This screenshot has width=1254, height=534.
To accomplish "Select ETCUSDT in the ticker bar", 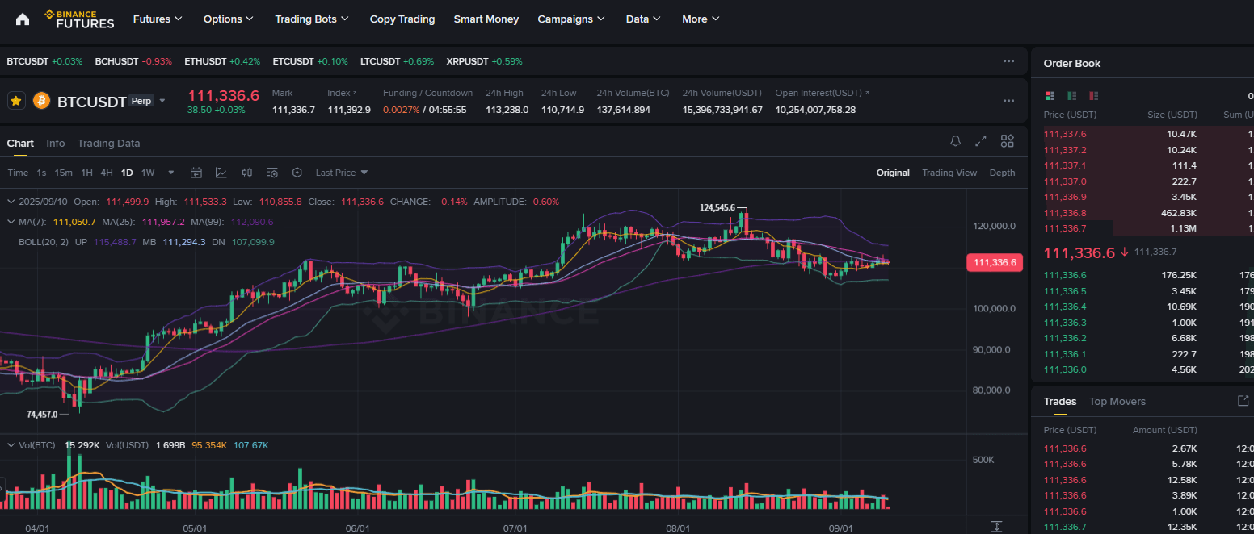I will click(310, 61).
